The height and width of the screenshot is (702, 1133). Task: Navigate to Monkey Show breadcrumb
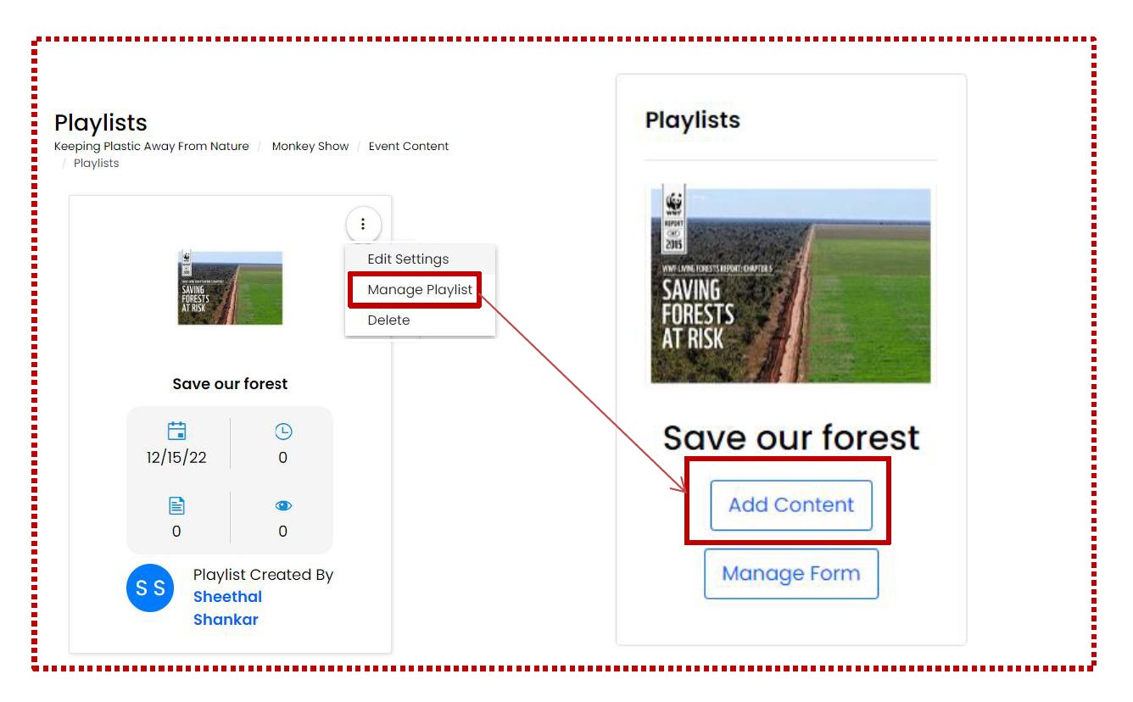coord(310,147)
